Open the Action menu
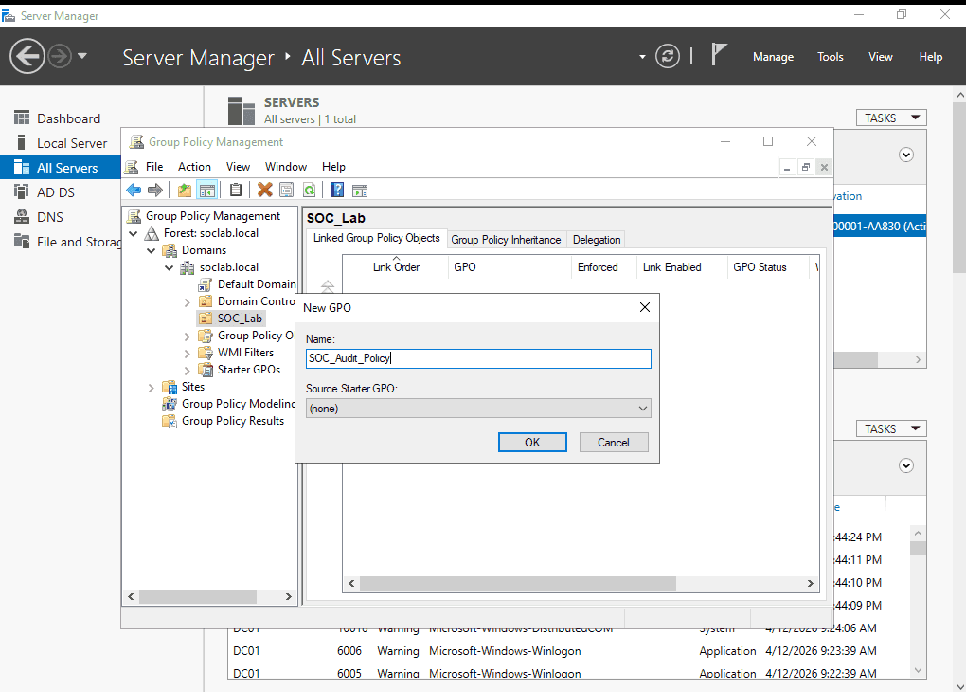966x692 pixels. click(194, 167)
